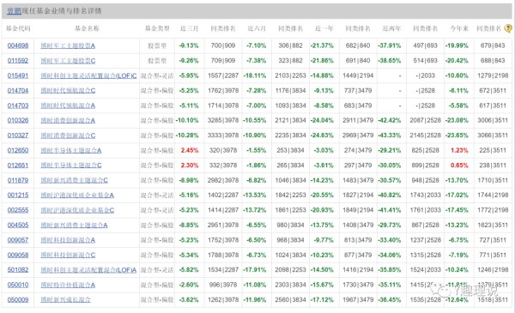Open fund code 050009 link

coord(18,299)
